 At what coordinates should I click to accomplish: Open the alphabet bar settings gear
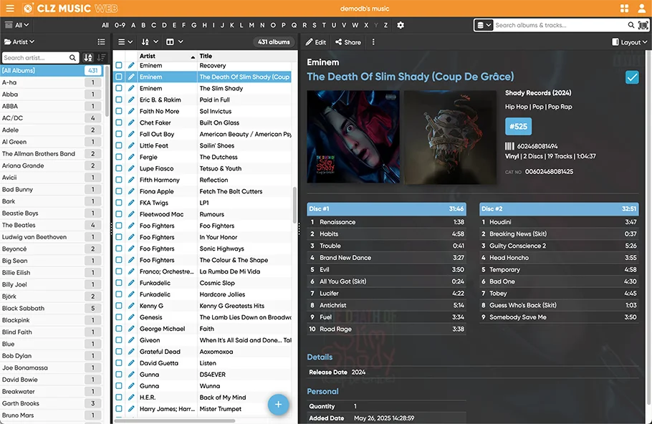click(401, 25)
